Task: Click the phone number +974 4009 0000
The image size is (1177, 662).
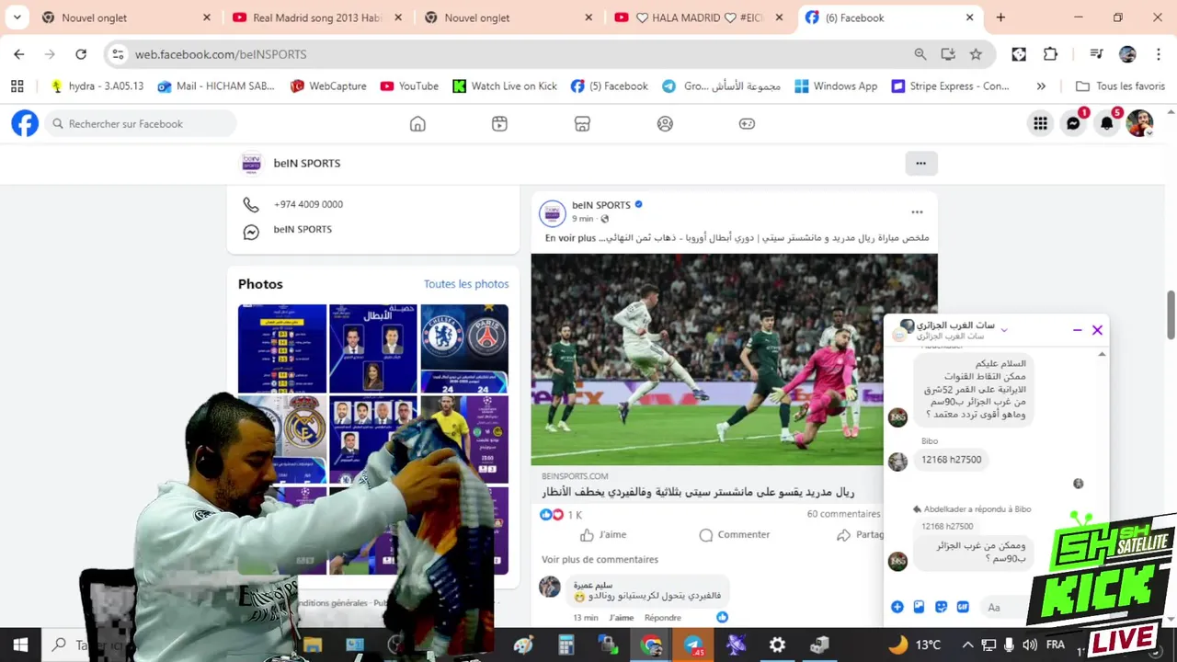Action: pos(308,204)
